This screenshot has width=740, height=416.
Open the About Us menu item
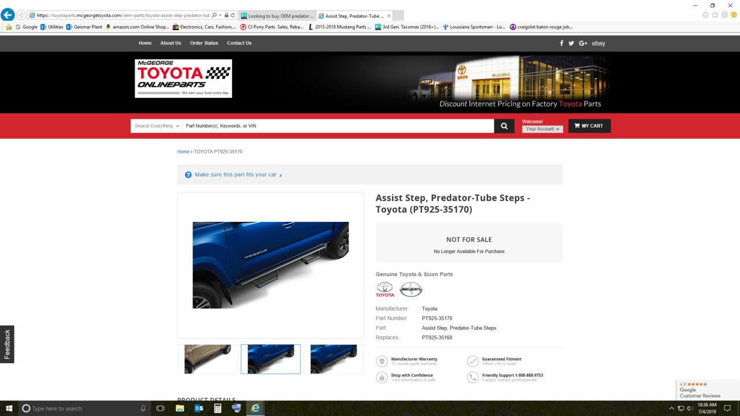[x=171, y=43]
